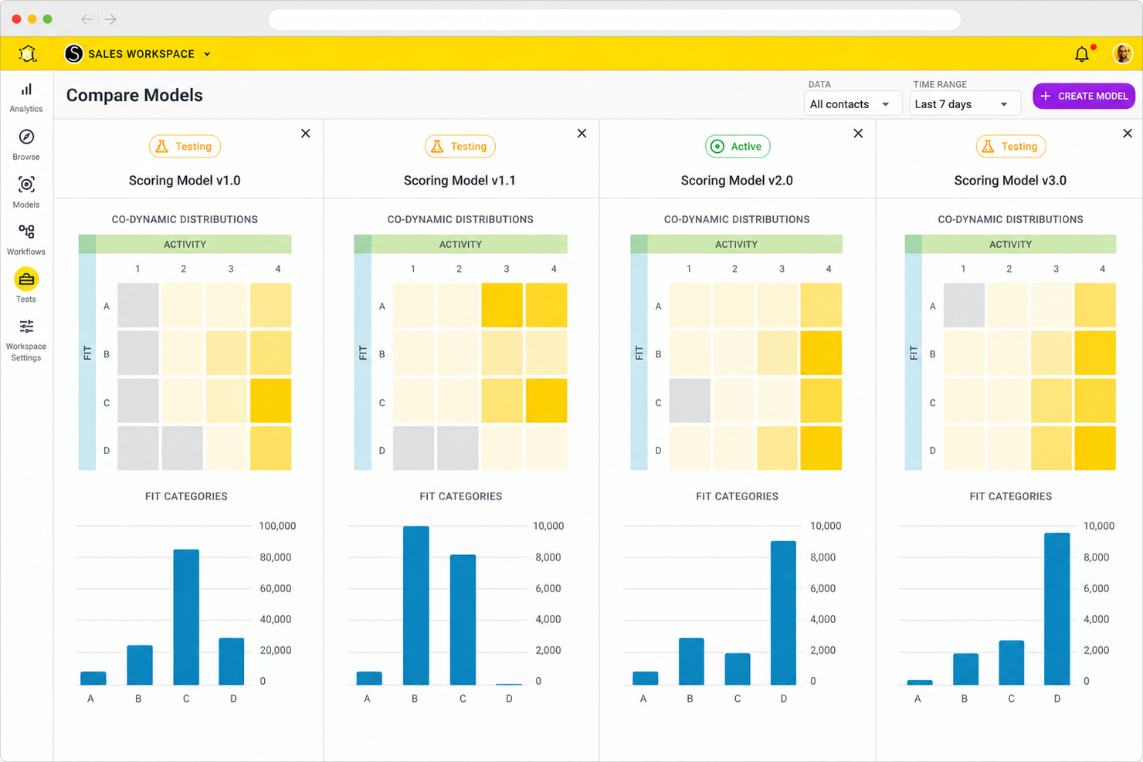The width and height of the screenshot is (1143, 762).
Task: Click bar D in v2.0 Fit Categories
Action: point(783,613)
